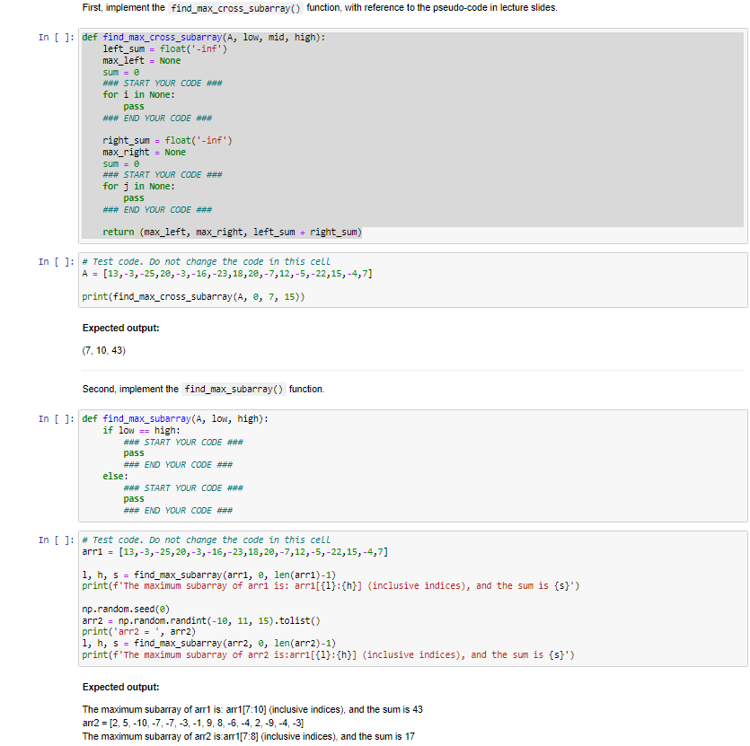Click the pass under 'else:'
Viewport: 750px width, 746px height.
tap(134, 499)
